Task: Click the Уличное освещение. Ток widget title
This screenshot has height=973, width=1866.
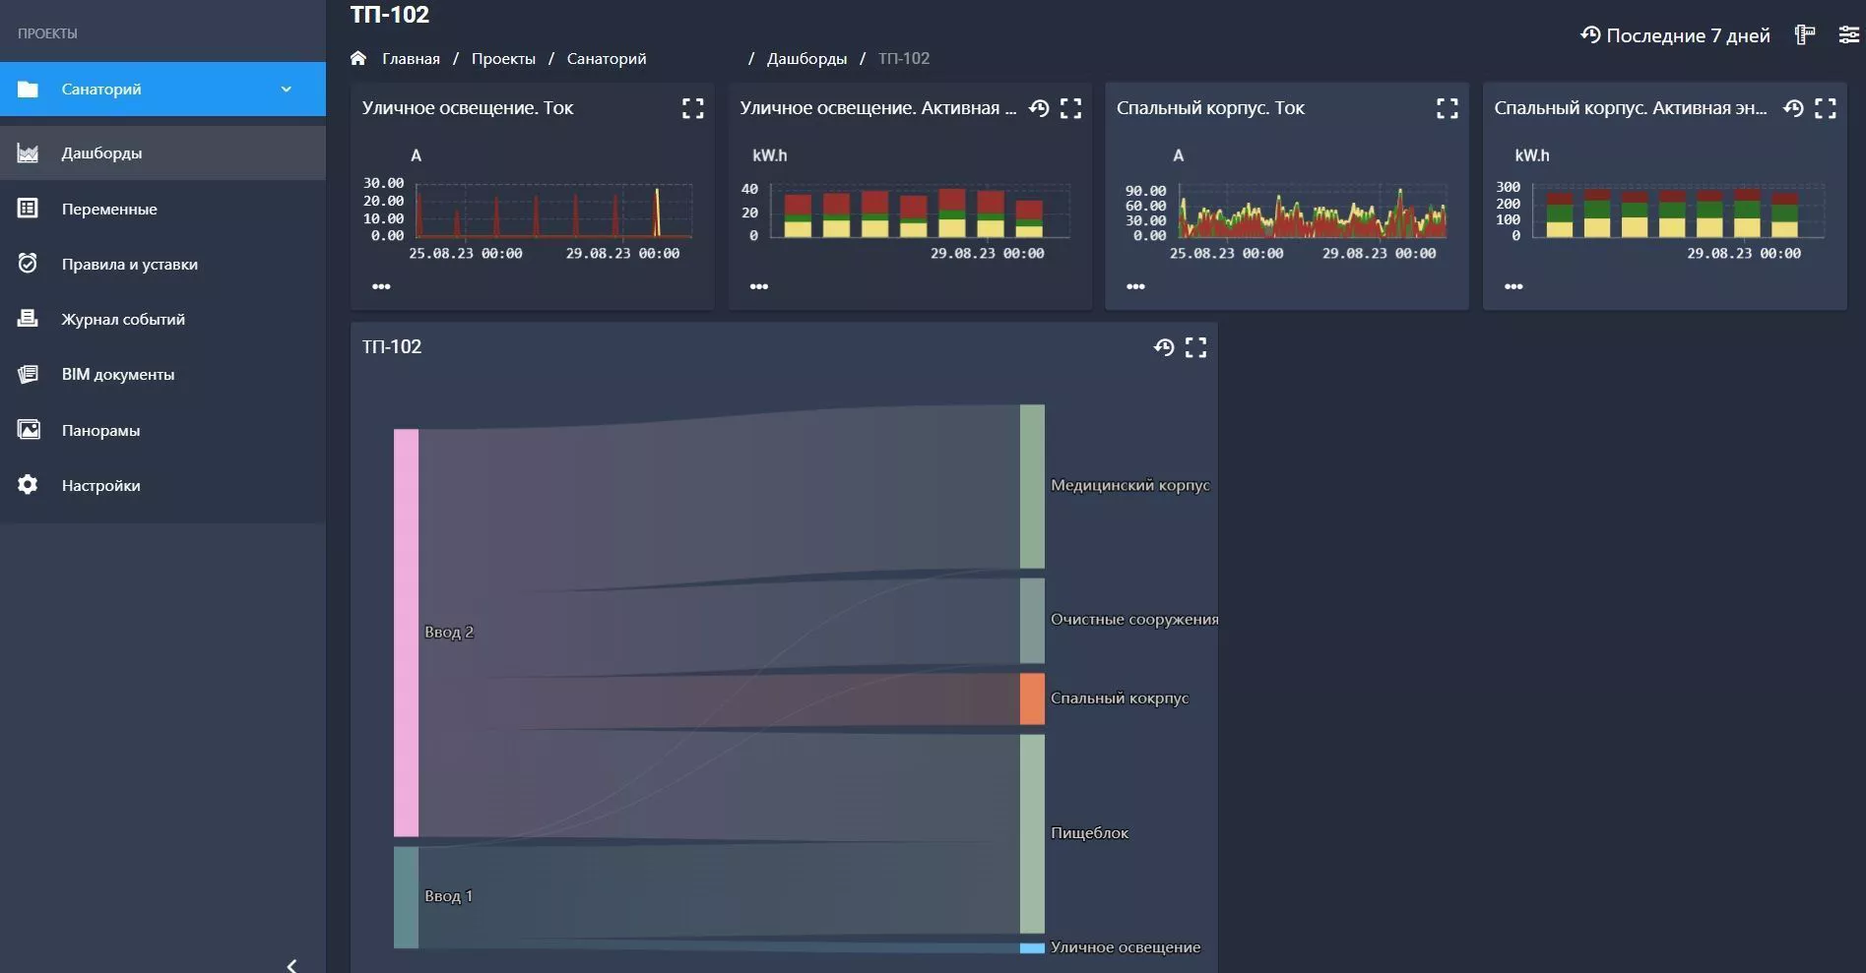Action: coord(468,108)
